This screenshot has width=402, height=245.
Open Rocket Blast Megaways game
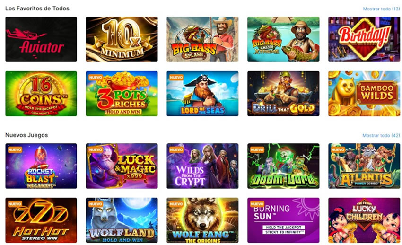click(41, 166)
